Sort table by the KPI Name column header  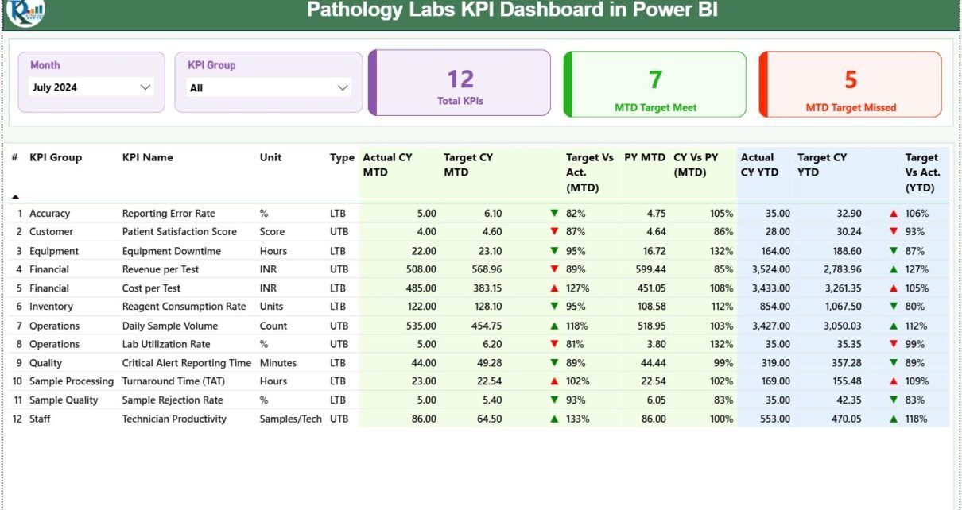[x=147, y=157]
